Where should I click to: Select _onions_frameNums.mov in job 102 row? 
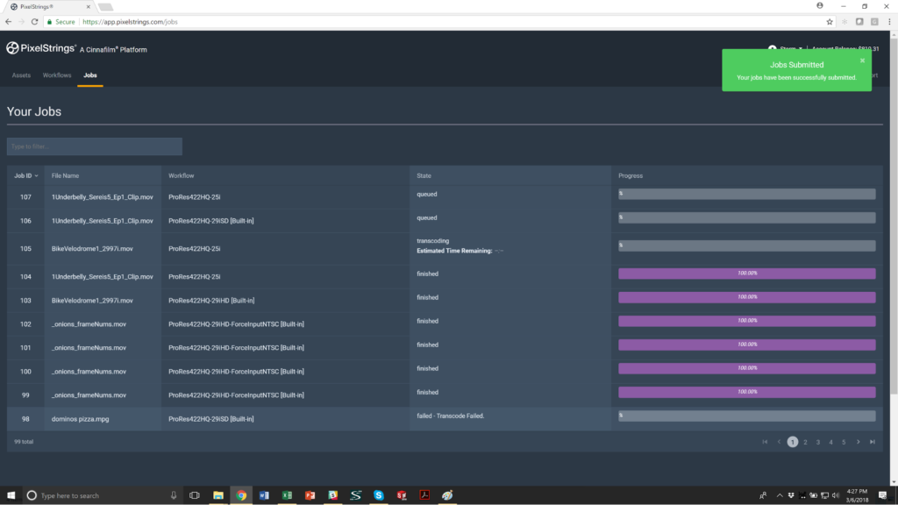[89, 324]
